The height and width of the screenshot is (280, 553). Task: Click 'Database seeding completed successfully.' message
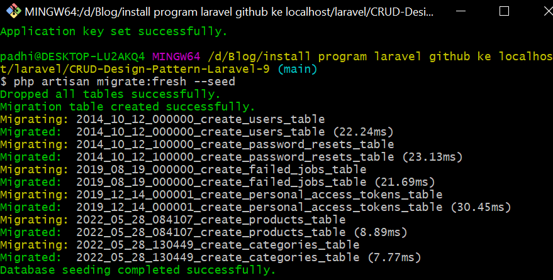pyautogui.click(x=138, y=271)
